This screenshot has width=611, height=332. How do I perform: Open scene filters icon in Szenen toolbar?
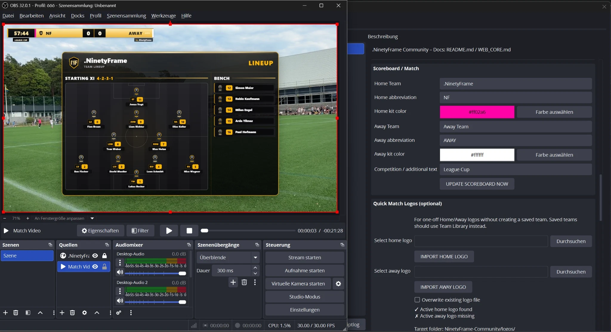click(28, 313)
